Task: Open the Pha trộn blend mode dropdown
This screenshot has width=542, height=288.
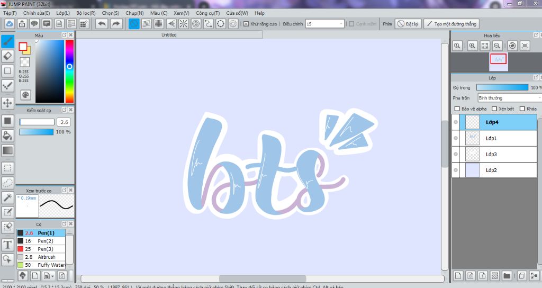Action: (x=510, y=98)
